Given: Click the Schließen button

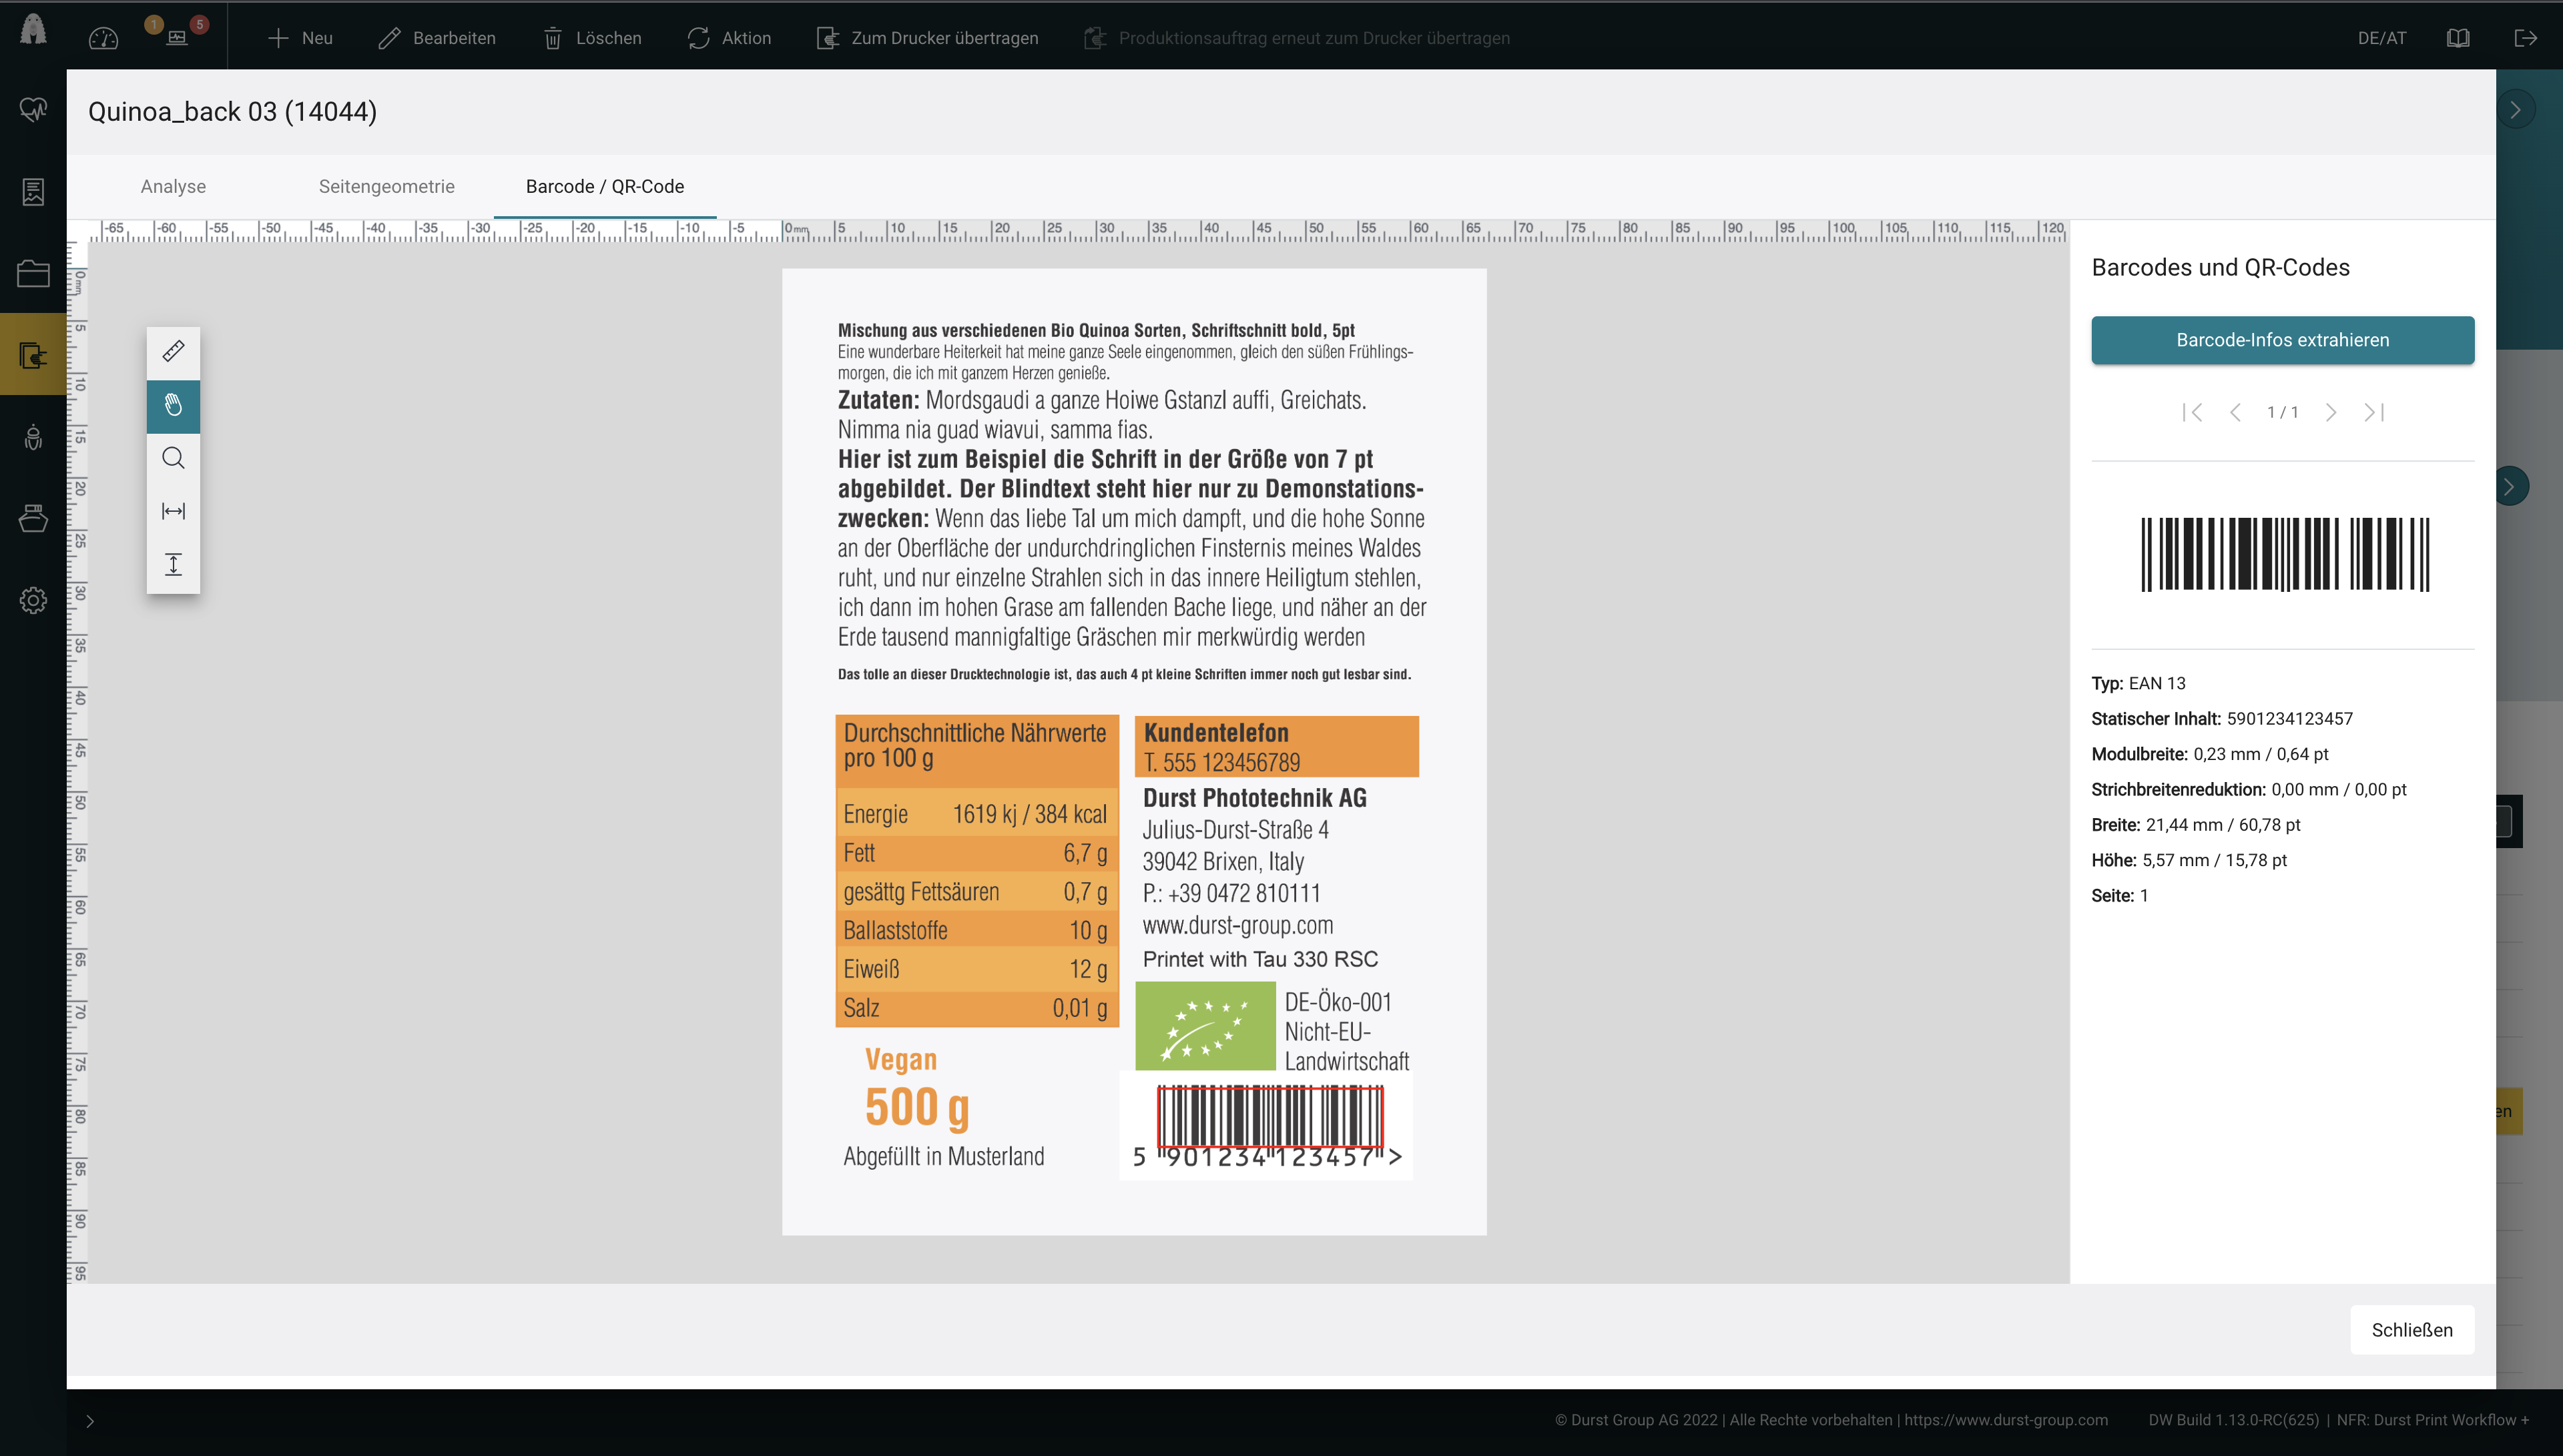Looking at the screenshot, I should pos(2411,1330).
